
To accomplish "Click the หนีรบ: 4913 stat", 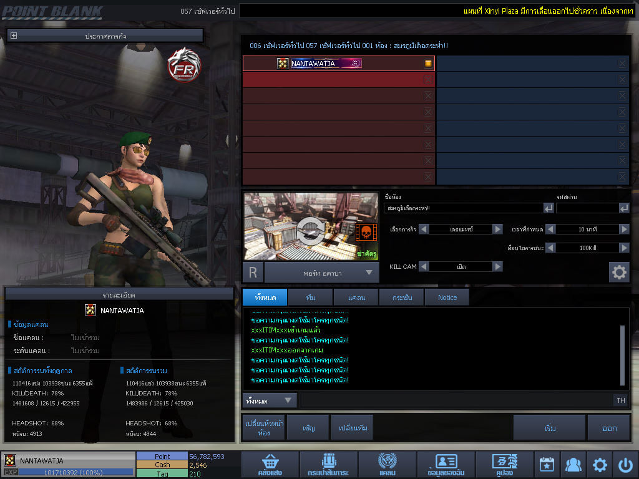I will pos(27,434).
